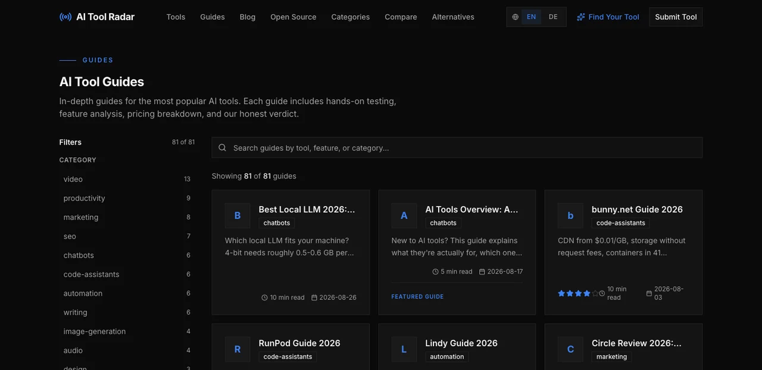Open the Lindy Guide 2026 title
Screen dimensions: 762x370
click(461, 343)
